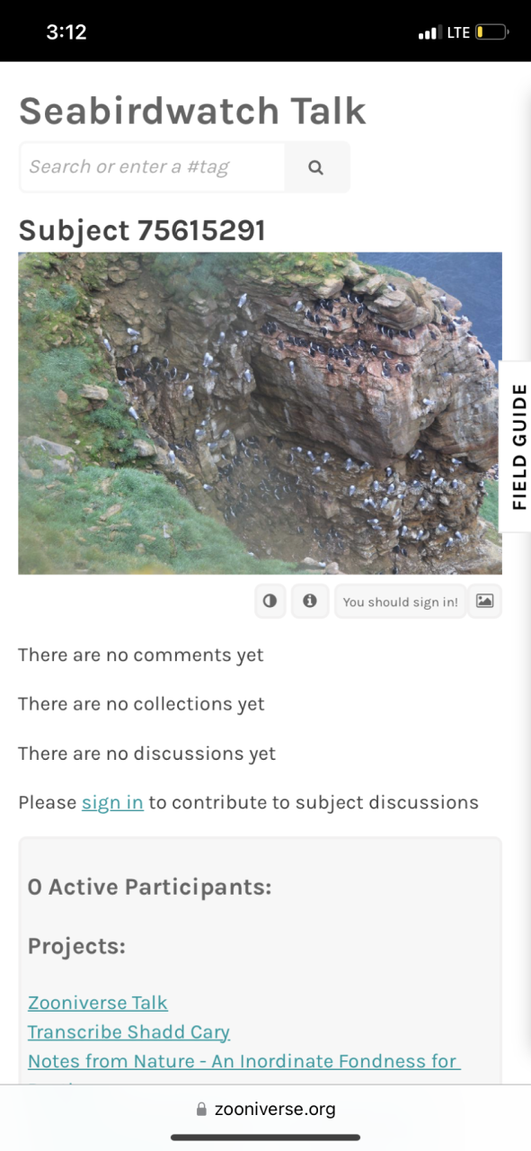Open the subject info icon
This screenshot has width=531, height=1151.
pos(310,601)
